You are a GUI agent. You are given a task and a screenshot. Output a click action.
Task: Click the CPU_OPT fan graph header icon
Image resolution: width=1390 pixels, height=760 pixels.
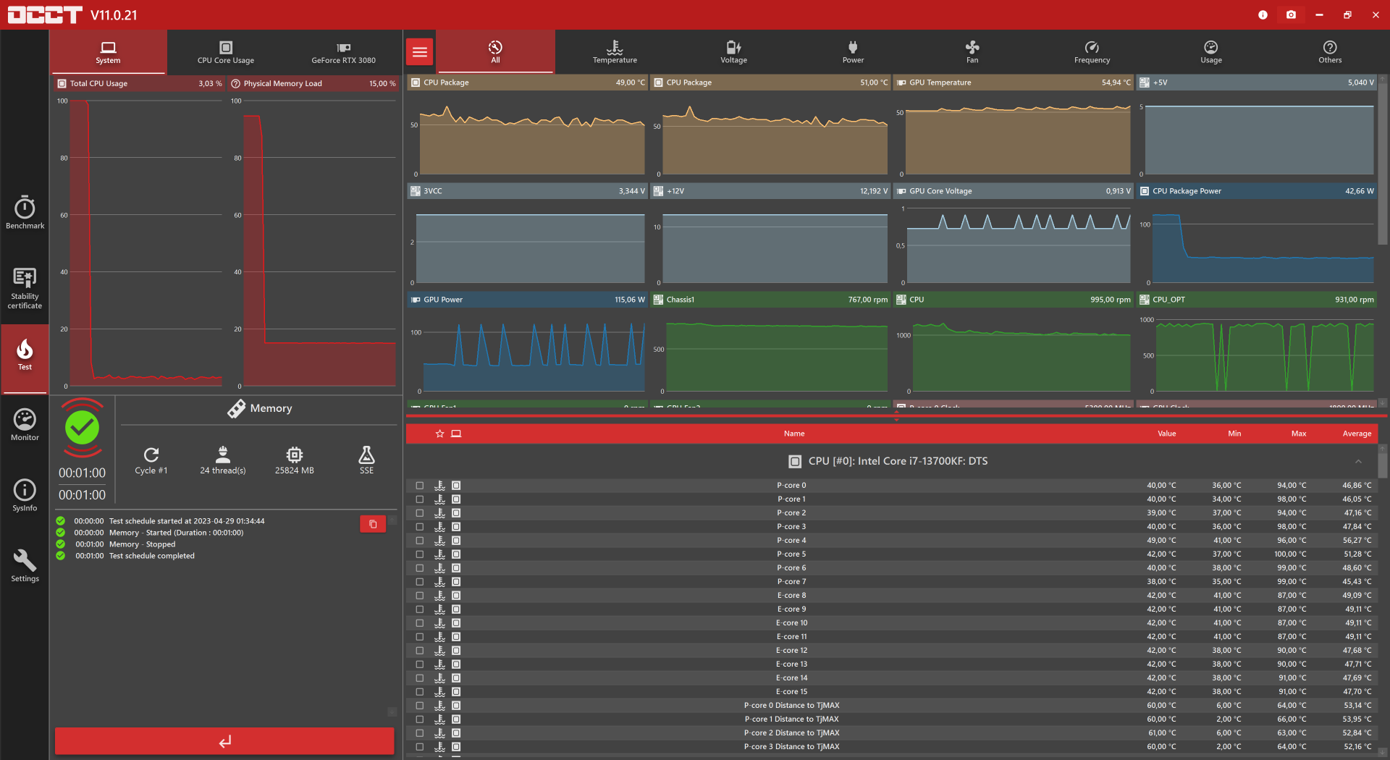[x=1145, y=300]
